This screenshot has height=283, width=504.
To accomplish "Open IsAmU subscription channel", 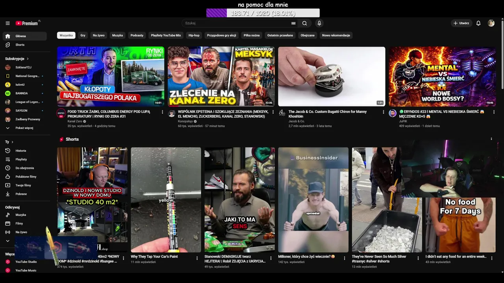I will click(25, 85).
